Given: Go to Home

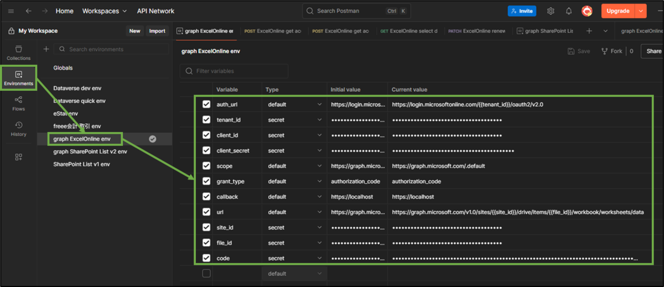Looking at the screenshot, I should click(x=65, y=11).
